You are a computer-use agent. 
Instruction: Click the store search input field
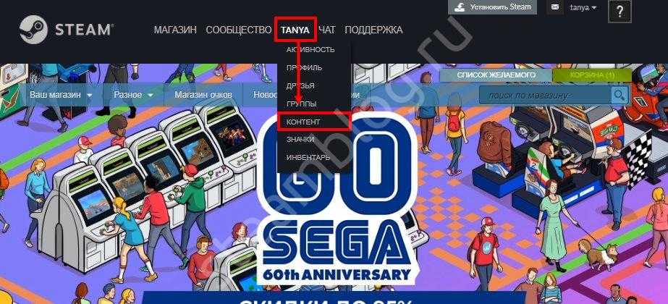(545, 95)
